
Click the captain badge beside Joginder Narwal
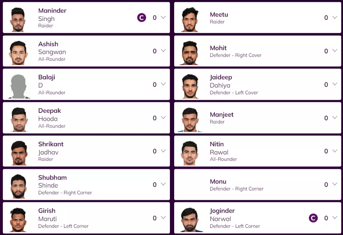click(313, 218)
